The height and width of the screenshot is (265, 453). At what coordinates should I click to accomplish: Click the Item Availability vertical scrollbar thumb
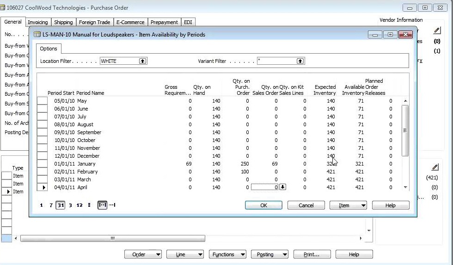coord(405,130)
